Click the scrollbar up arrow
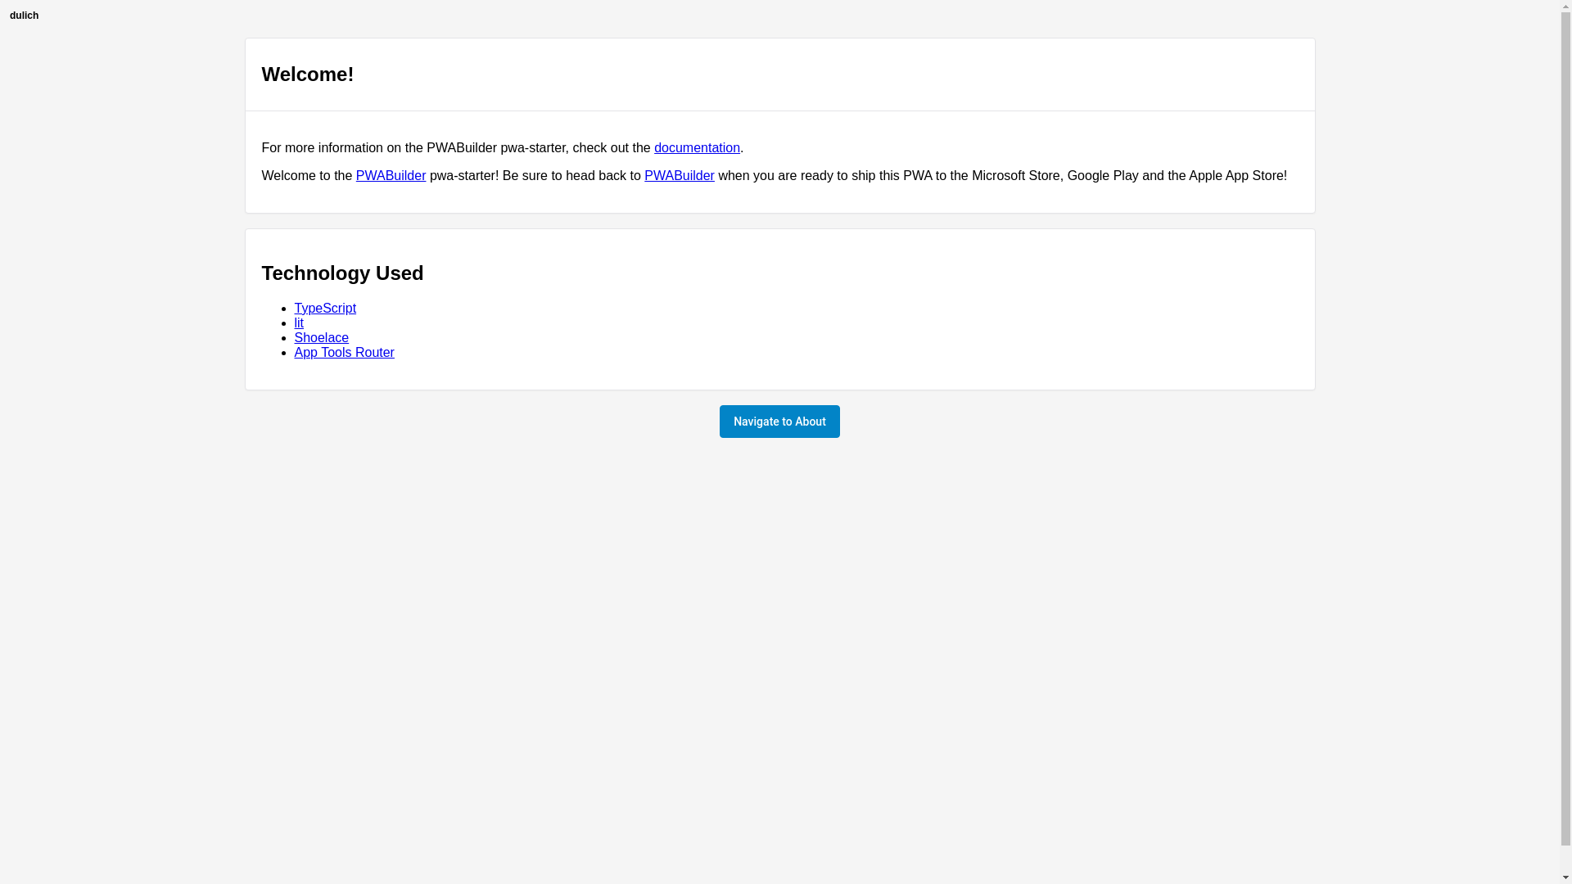1572x884 pixels. [1565, 7]
